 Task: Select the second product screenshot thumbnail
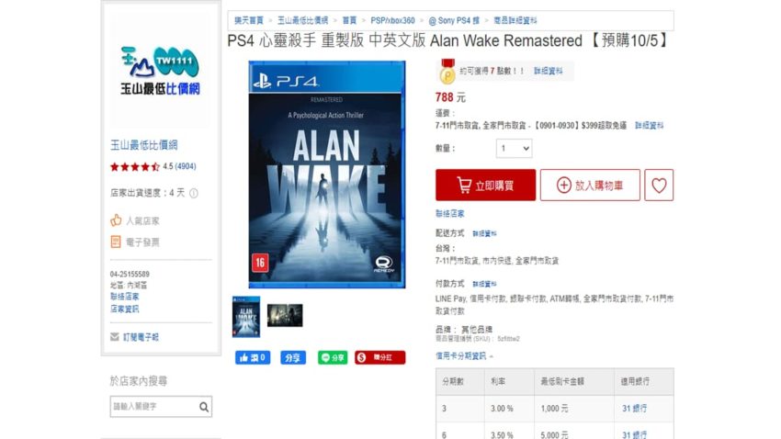tap(285, 316)
